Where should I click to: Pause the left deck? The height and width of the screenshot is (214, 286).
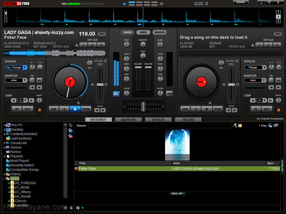[64, 109]
